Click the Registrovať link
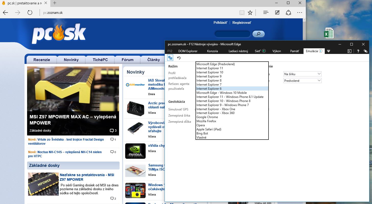This screenshot has height=204, width=372. click(x=242, y=22)
